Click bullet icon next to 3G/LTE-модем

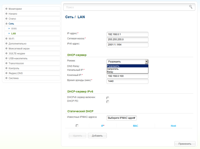[6, 53]
